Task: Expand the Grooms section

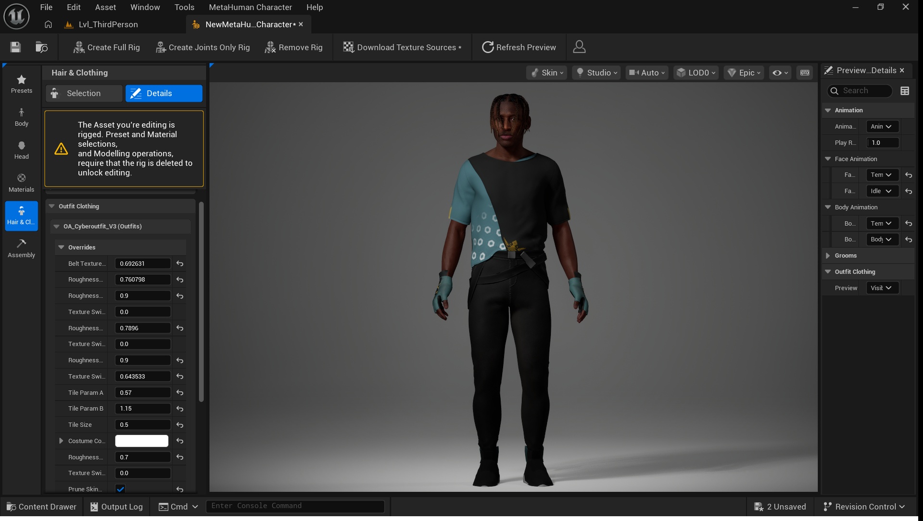Action: [828, 256]
